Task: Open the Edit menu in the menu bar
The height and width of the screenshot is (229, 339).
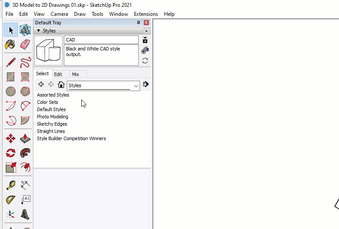Action: (24, 14)
